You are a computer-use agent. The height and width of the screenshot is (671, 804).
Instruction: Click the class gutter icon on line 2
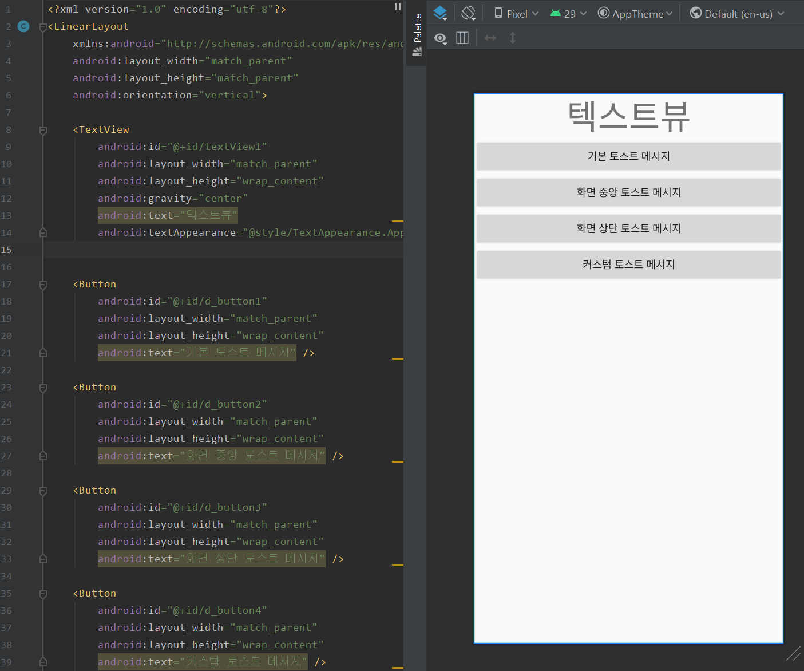23,26
